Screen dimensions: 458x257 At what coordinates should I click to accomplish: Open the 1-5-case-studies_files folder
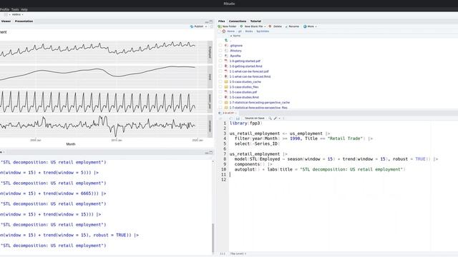coord(244,87)
